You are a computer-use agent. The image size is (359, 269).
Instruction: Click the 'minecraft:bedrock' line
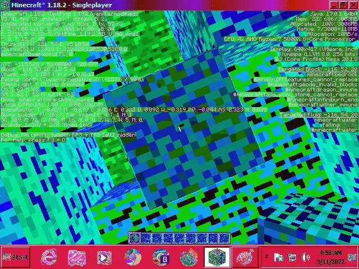[332, 75]
